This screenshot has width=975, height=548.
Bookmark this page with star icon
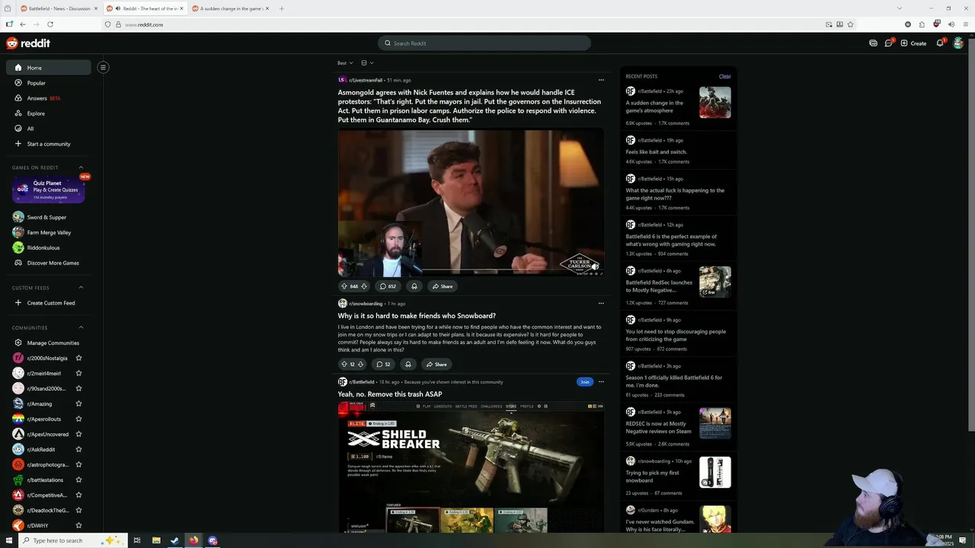pyautogui.click(x=850, y=24)
